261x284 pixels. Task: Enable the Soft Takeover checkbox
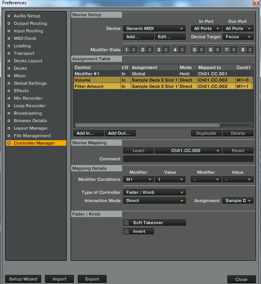click(x=126, y=223)
